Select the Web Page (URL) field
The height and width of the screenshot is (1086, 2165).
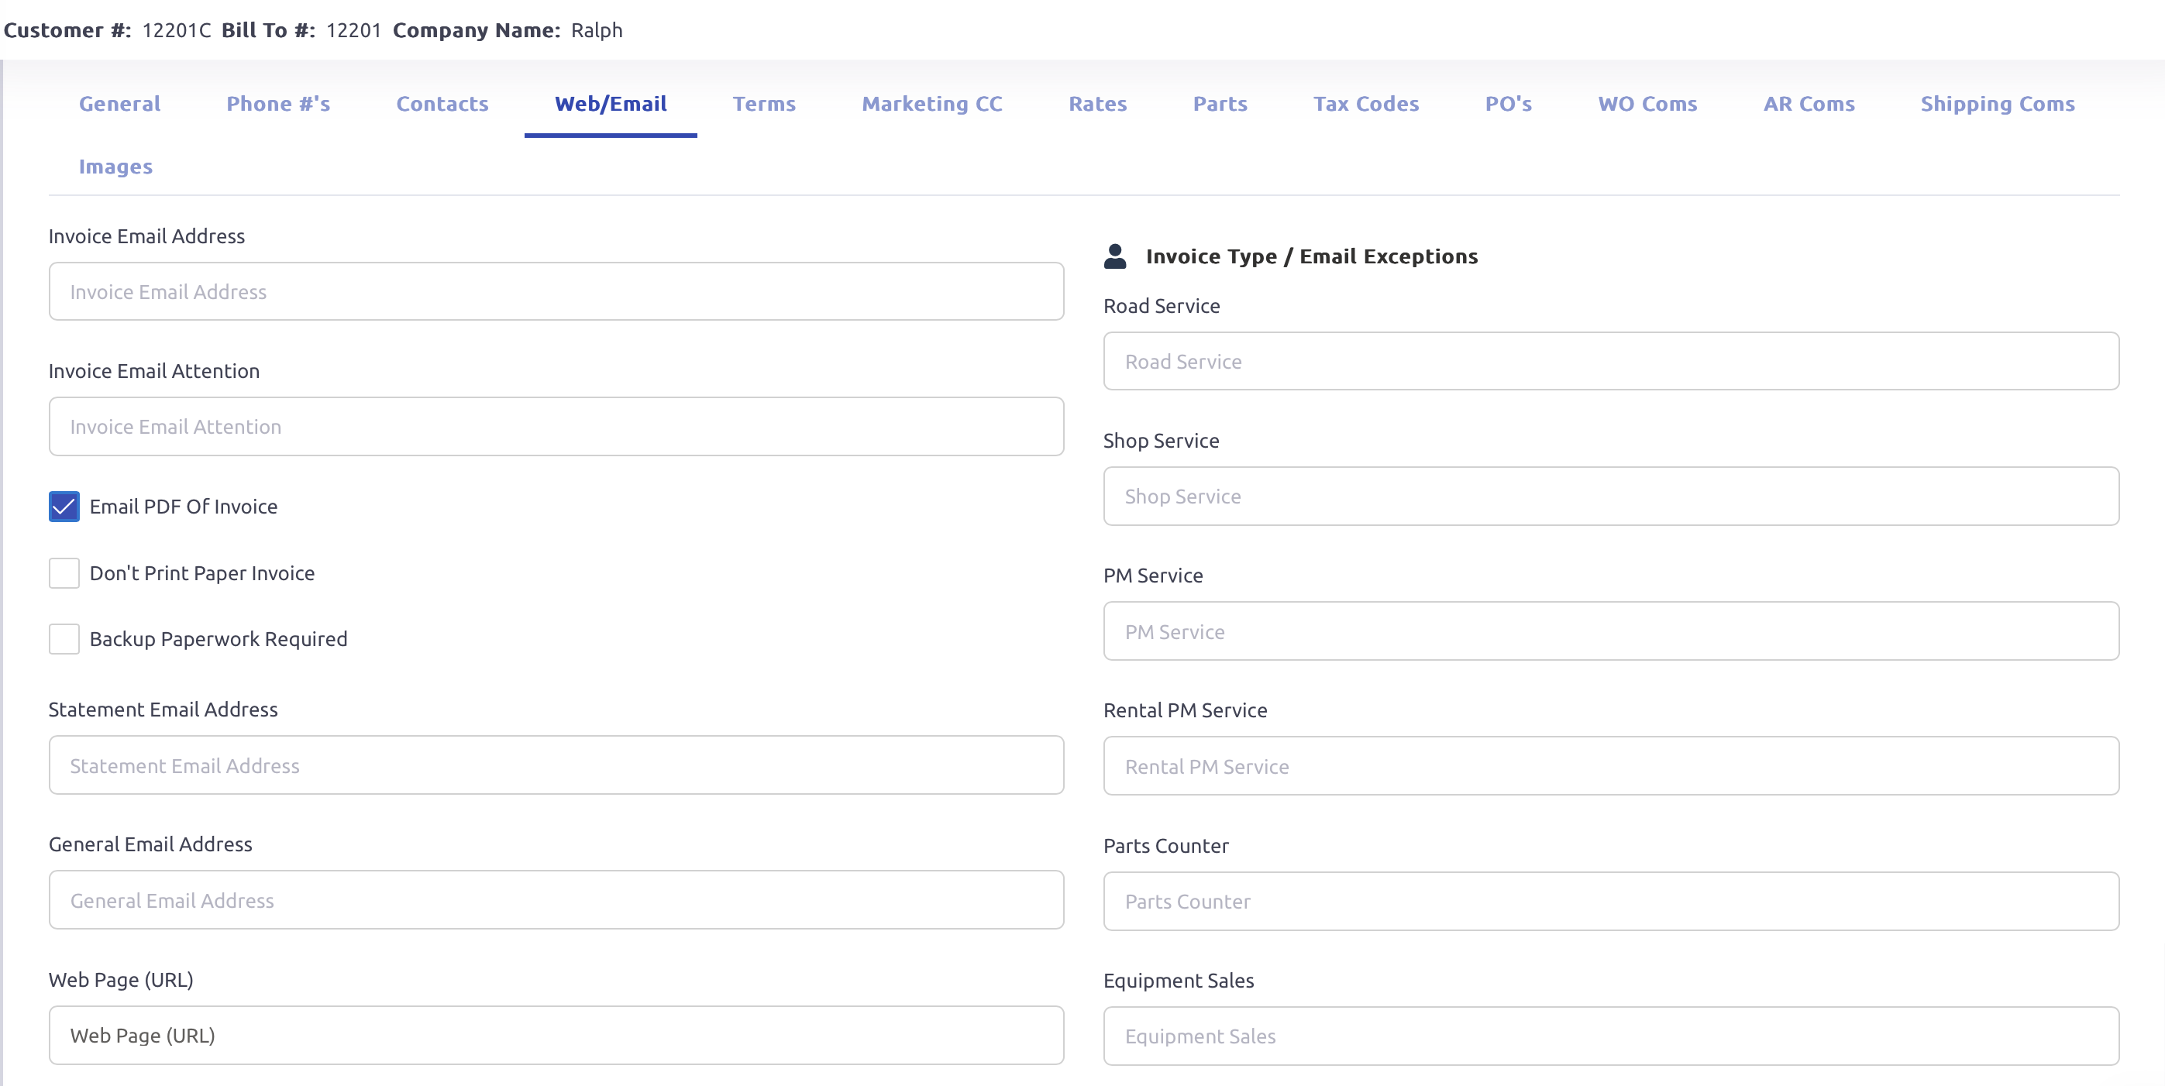pyautogui.click(x=556, y=1035)
